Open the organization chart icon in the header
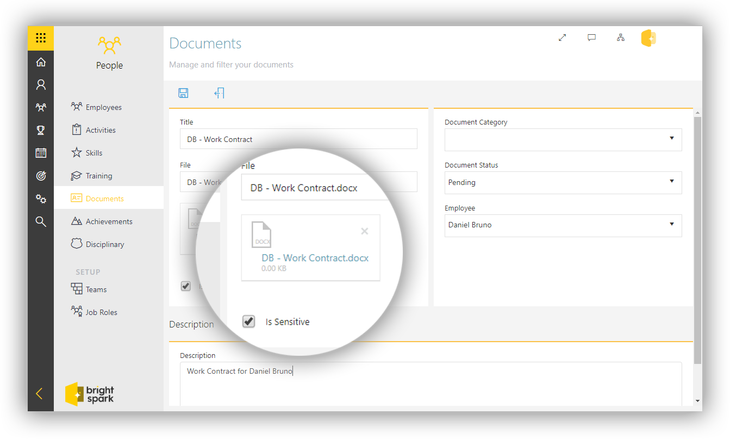The width and height of the screenshot is (730, 439). (621, 38)
